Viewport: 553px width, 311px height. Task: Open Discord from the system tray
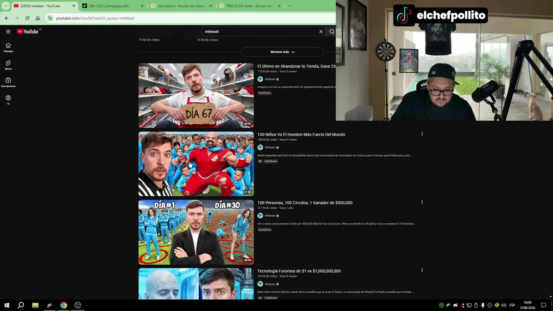[x=455, y=305]
